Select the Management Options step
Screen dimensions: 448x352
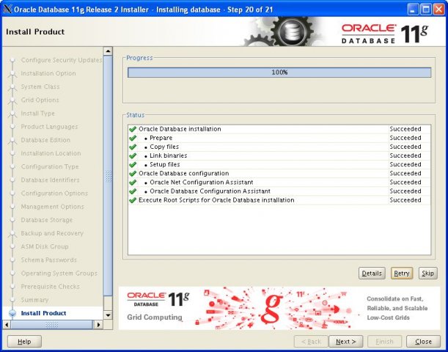52,207
